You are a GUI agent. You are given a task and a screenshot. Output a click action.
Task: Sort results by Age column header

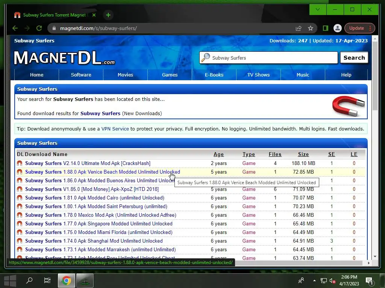click(x=218, y=154)
